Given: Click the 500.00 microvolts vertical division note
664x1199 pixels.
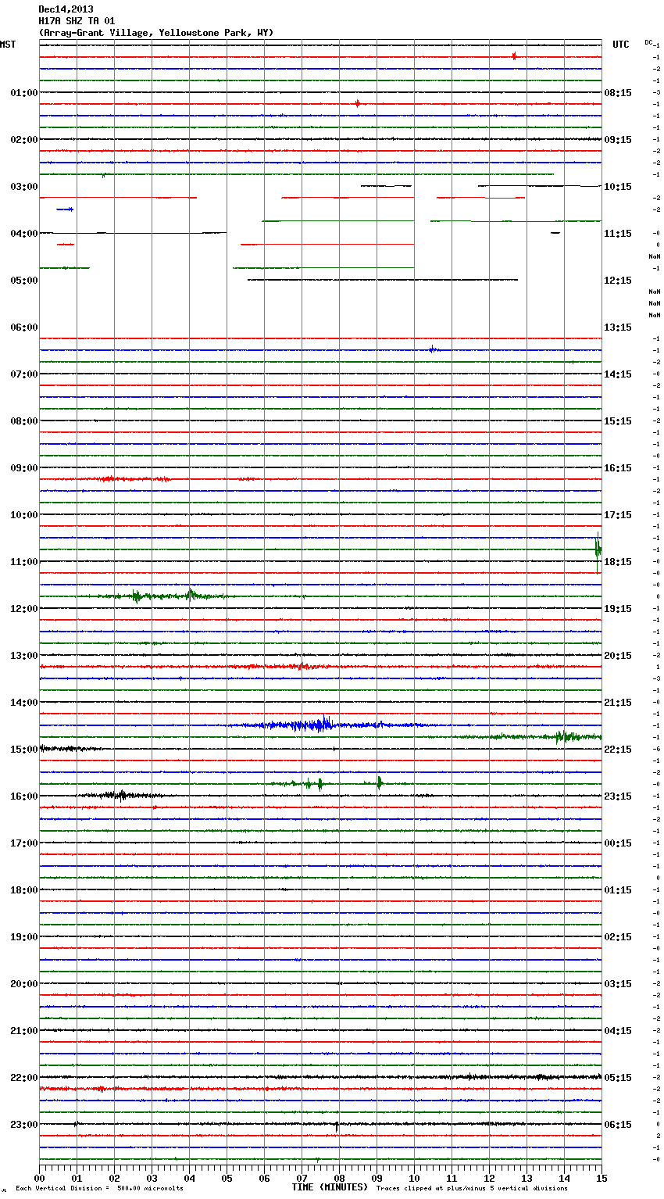Looking at the screenshot, I should 99,1189.
